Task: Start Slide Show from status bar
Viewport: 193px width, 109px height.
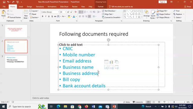Action: 164,102
